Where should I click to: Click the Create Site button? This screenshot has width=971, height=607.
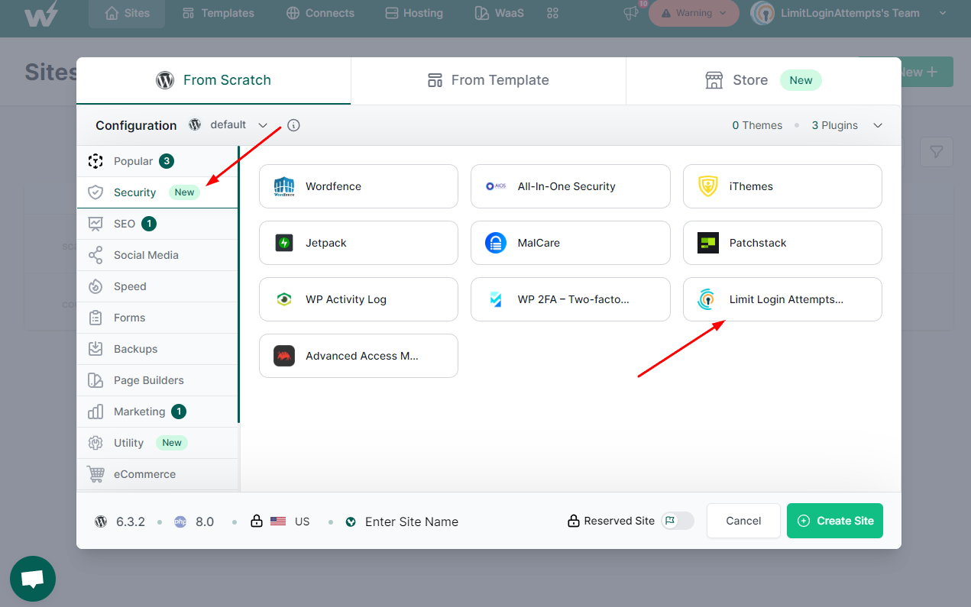[835, 521]
